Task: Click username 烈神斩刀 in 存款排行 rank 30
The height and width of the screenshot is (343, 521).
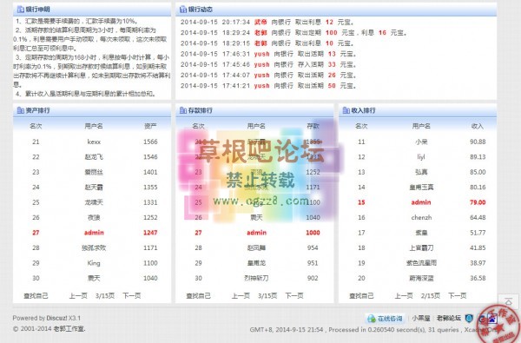Action: (256, 278)
